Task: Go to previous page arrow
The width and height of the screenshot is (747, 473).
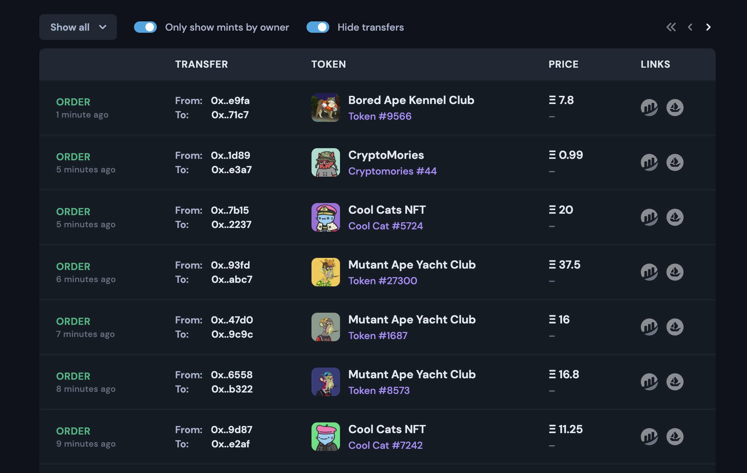Action: [690, 27]
